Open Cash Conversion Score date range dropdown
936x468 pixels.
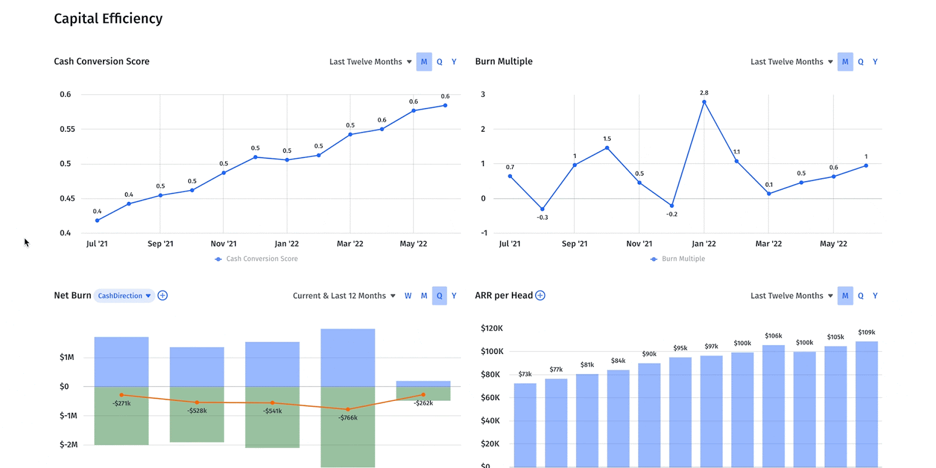click(370, 62)
